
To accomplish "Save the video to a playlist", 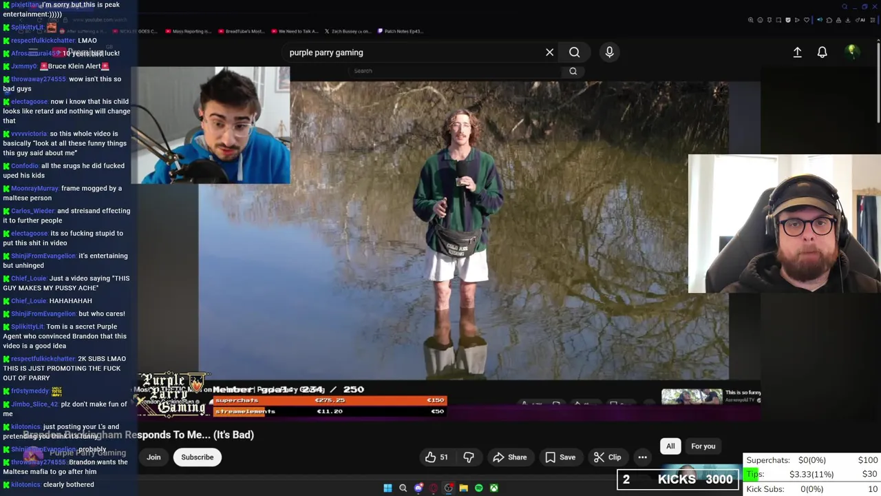I will click(x=560, y=457).
